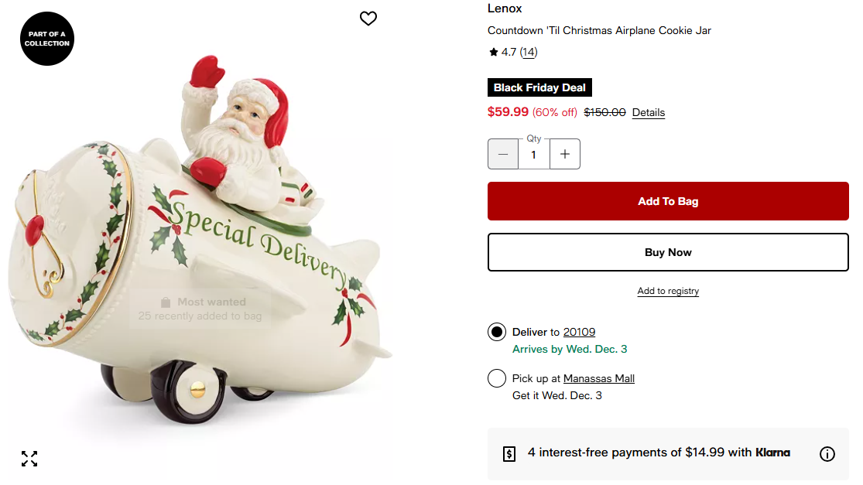Increase quantity with the plus button
Image resolution: width=863 pixels, height=485 pixels.
coord(565,154)
